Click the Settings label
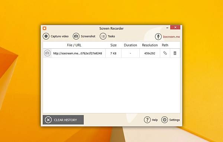The height and width of the screenshot is (142, 223). pos(175,120)
